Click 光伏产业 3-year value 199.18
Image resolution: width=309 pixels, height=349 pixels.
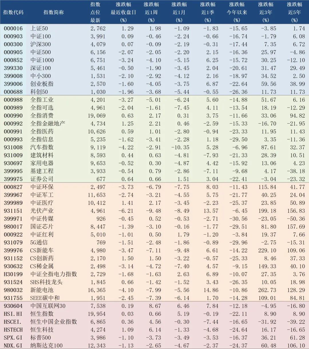click(267, 211)
